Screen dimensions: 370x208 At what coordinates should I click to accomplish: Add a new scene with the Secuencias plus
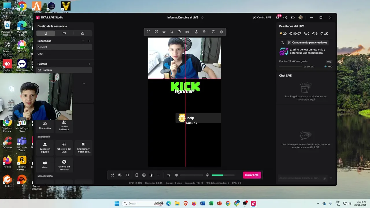(x=89, y=41)
